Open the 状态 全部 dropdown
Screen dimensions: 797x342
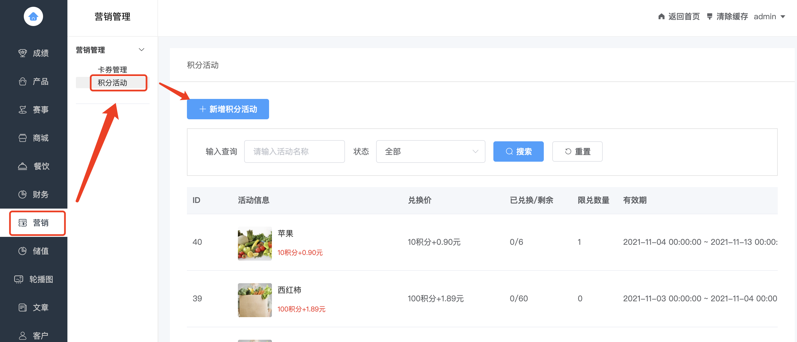click(x=431, y=151)
